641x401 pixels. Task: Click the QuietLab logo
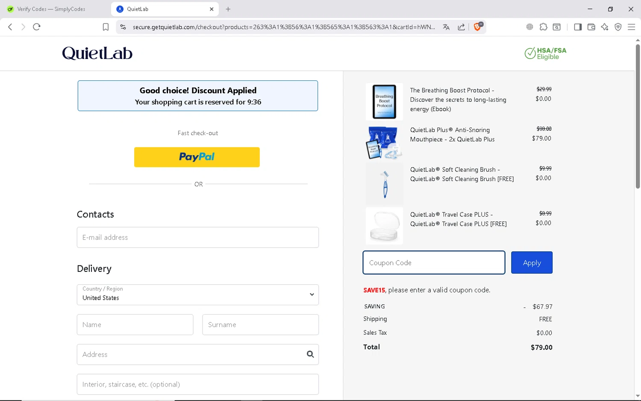[x=97, y=53]
